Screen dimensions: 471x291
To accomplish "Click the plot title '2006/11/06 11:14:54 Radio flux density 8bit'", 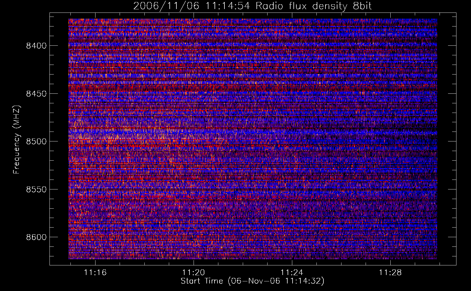I will tap(252, 6).
